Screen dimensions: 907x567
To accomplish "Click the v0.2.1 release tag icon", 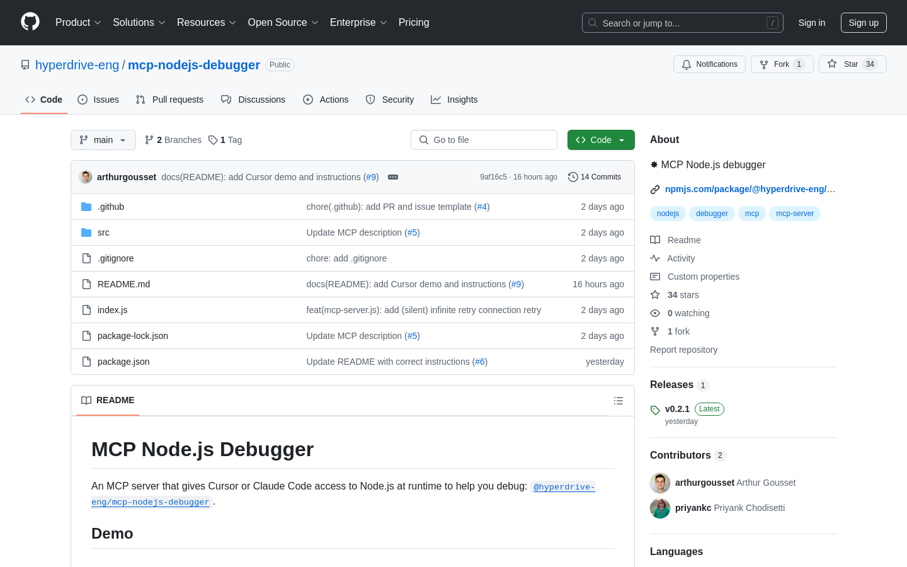I will 655,410.
